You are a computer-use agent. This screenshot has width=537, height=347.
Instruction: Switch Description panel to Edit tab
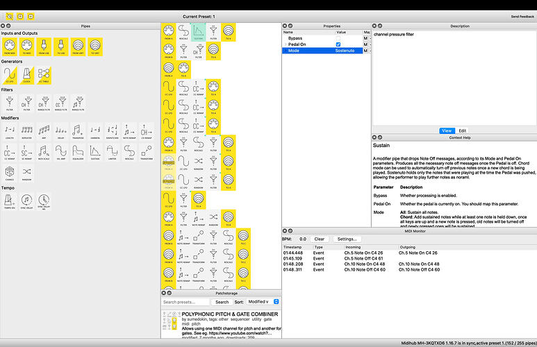(x=463, y=130)
